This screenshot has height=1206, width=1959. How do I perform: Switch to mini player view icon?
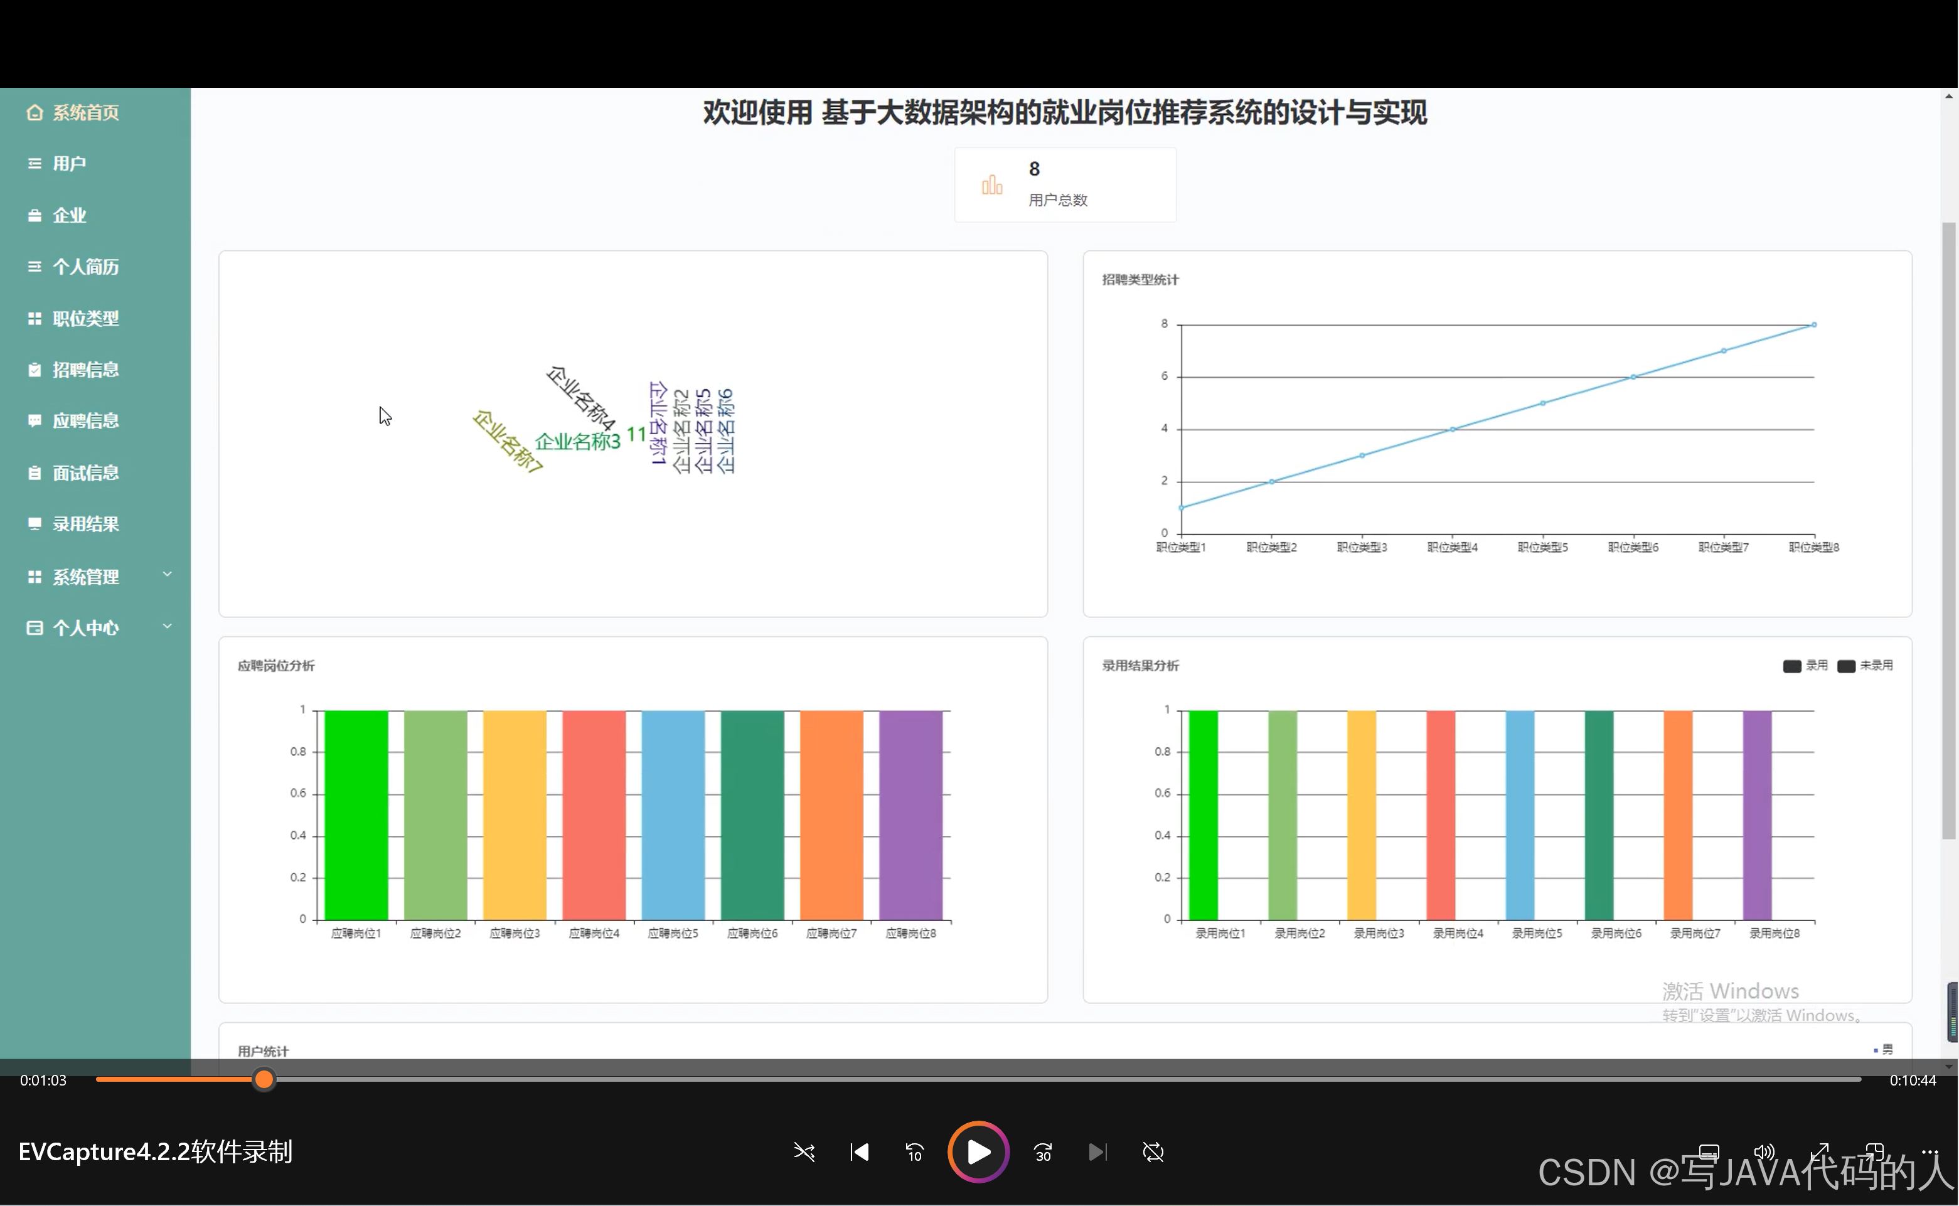coord(1874,1152)
